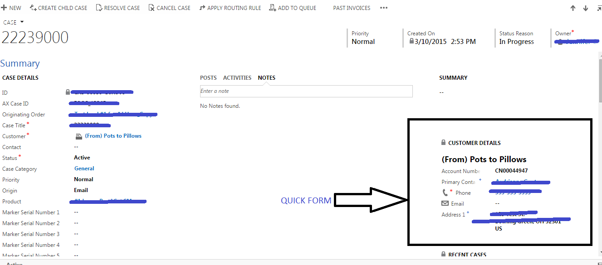Image resolution: width=602 pixels, height=265 pixels.
Task: Click the pop-out form icon top right
Action: tap(599, 8)
